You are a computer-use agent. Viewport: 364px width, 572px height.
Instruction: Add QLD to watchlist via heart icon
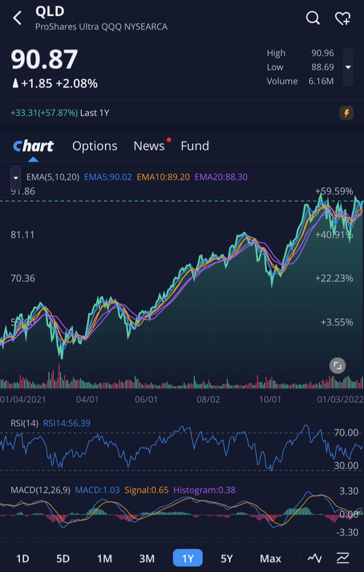[x=342, y=18]
